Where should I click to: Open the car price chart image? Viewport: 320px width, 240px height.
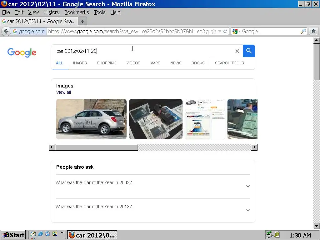pos(205,119)
